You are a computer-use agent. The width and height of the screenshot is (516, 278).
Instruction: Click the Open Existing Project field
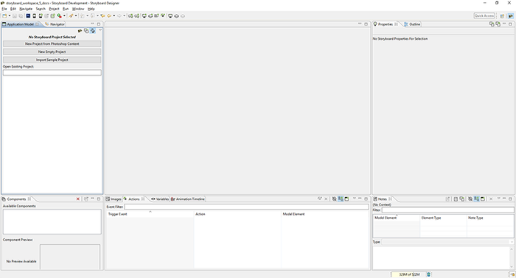pyautogui.click(x=52, y=73)
